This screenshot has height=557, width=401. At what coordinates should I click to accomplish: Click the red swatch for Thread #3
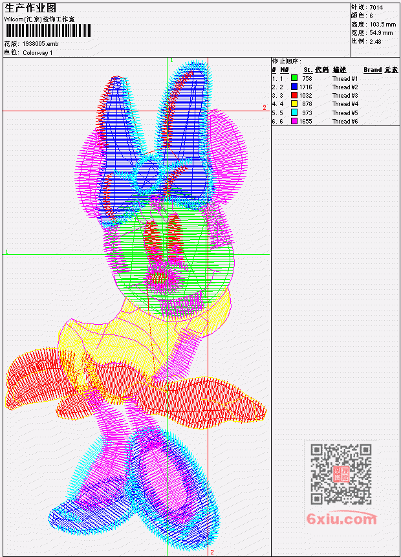294,95
